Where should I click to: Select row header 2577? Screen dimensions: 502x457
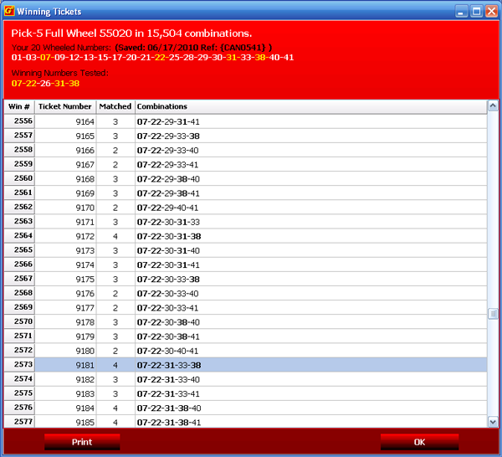(x=19, y=422)
